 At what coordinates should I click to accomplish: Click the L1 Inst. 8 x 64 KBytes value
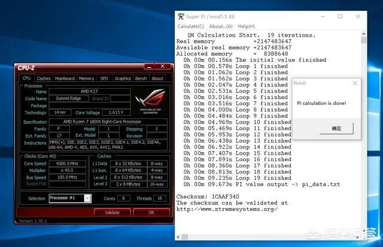click(x=128, y=170)
